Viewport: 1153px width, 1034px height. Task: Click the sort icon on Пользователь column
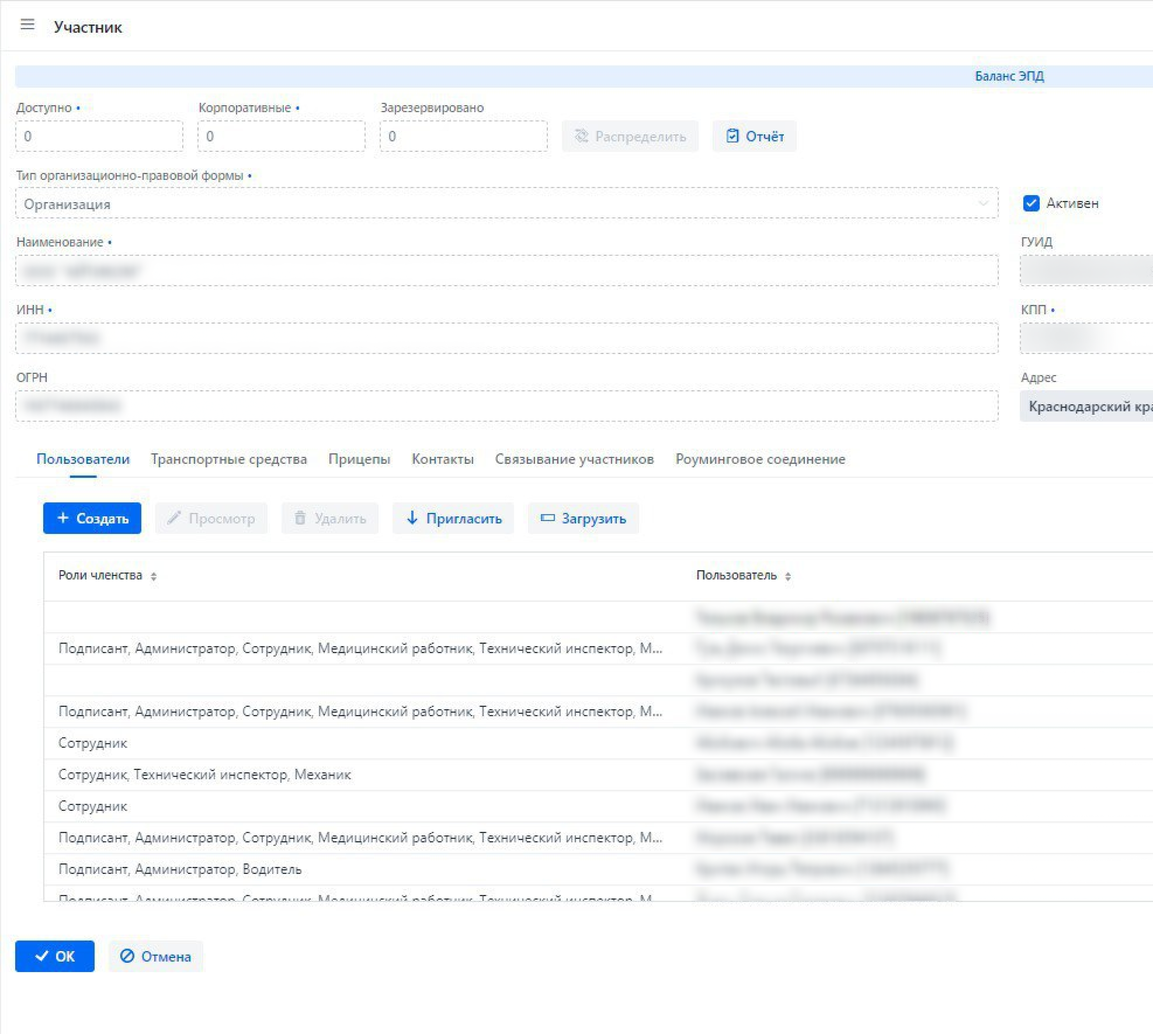coord(788,576)
